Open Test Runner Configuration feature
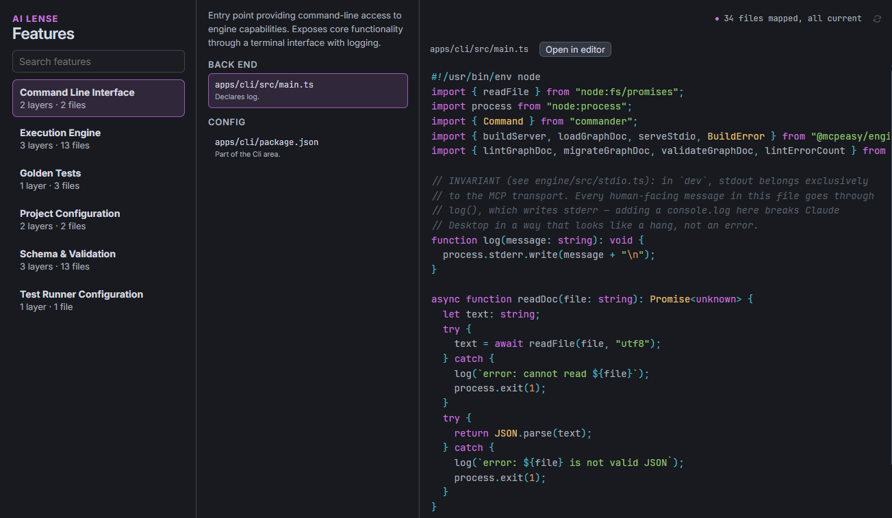Image resolution: width=892 pixels, height=518 pixels. pyautogui.click(x=99, y=300)
